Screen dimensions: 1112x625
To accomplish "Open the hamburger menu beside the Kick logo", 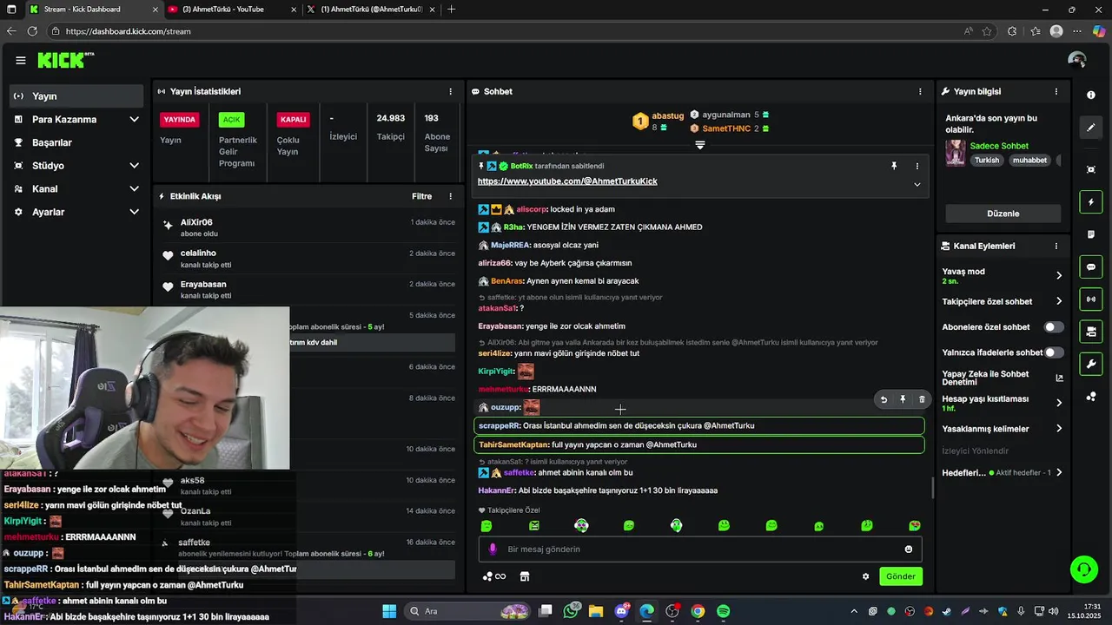I will click(20, 60).
